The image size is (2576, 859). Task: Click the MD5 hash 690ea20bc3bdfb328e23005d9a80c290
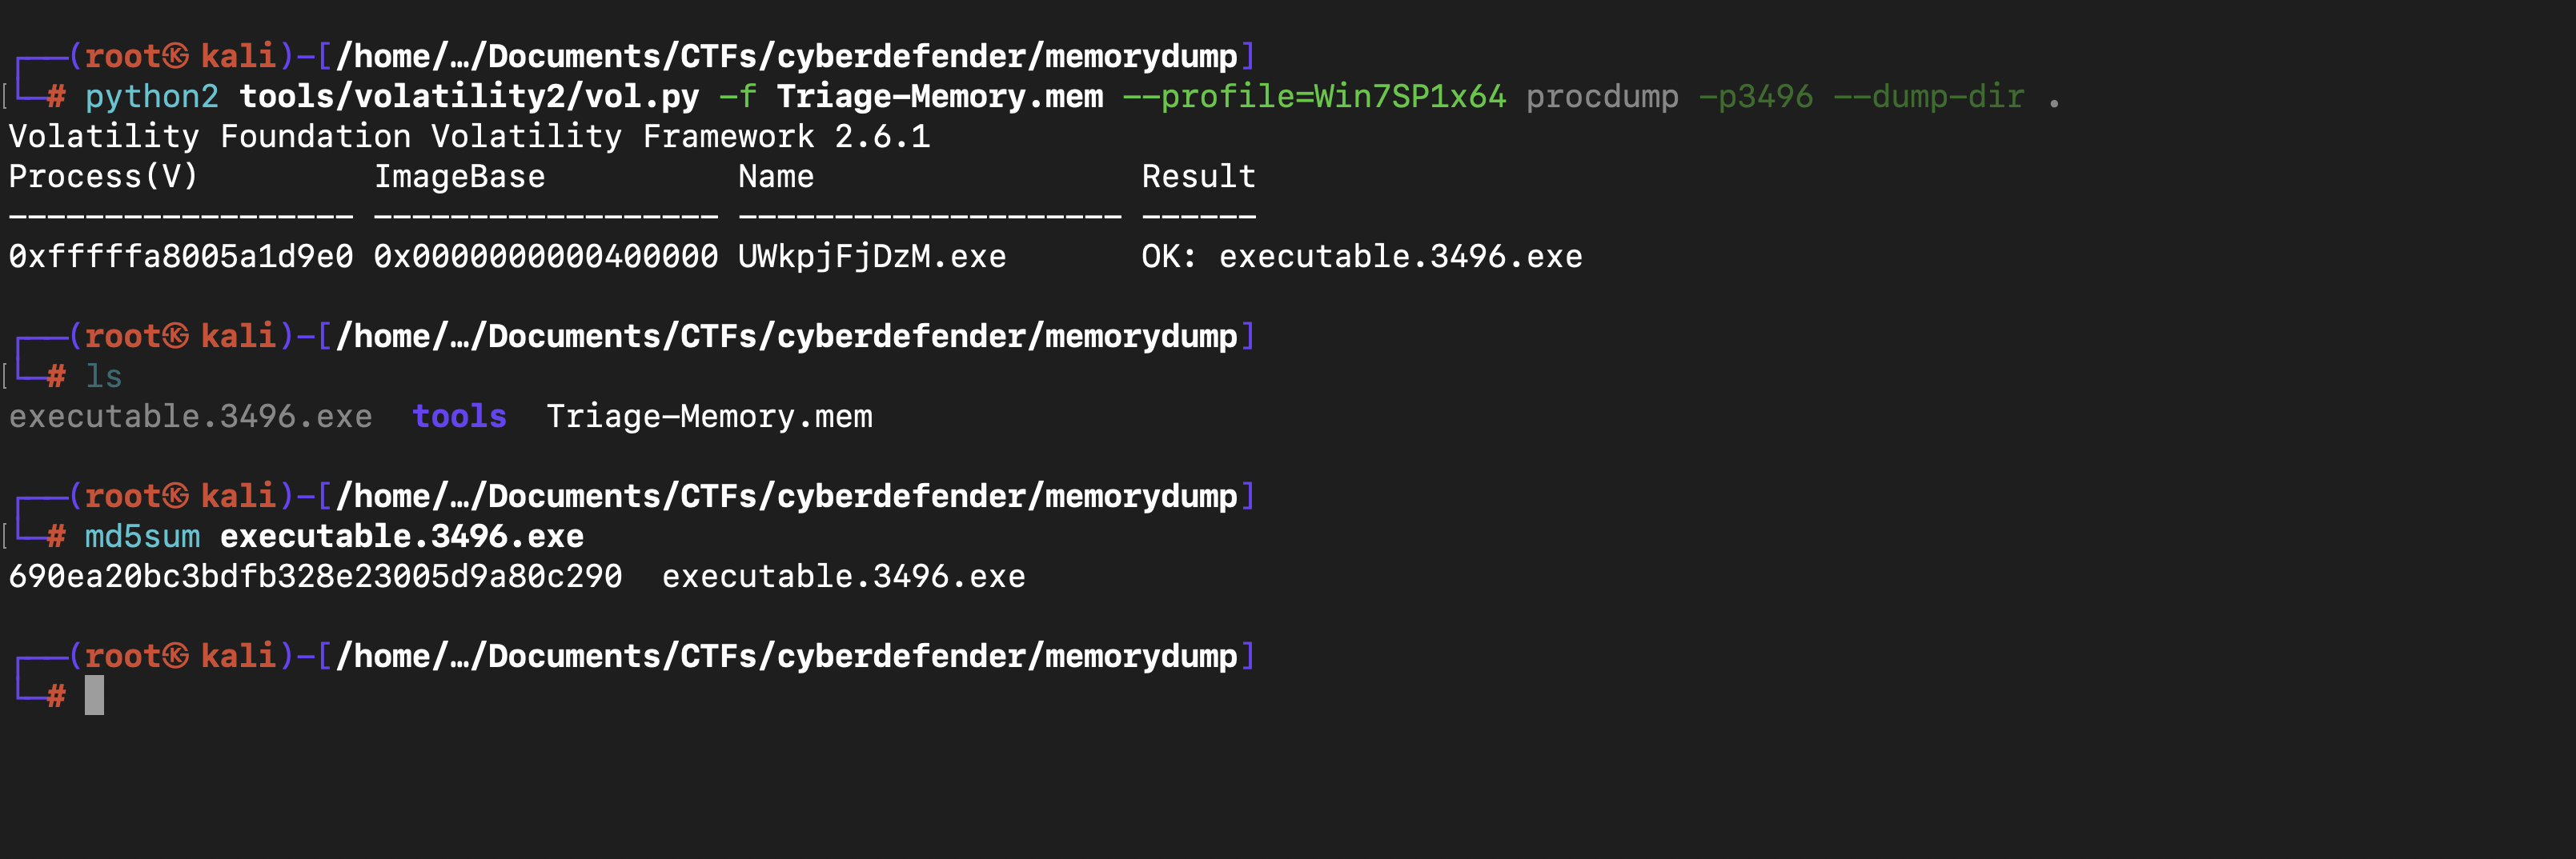tap(315, 577)
